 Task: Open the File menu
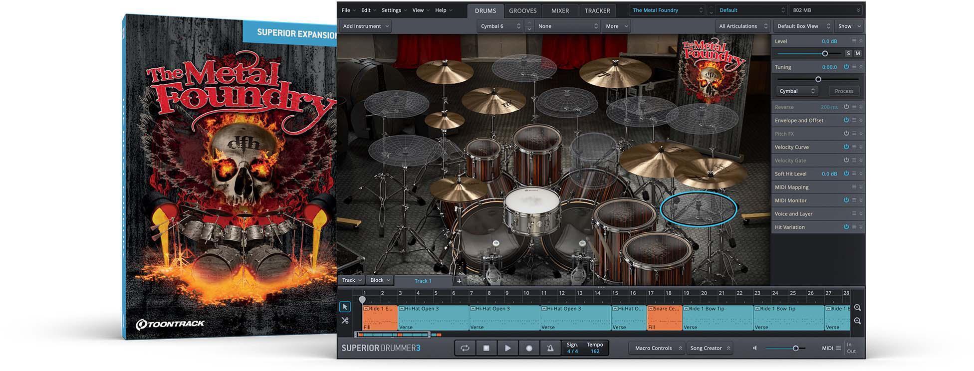coord(348,10)
